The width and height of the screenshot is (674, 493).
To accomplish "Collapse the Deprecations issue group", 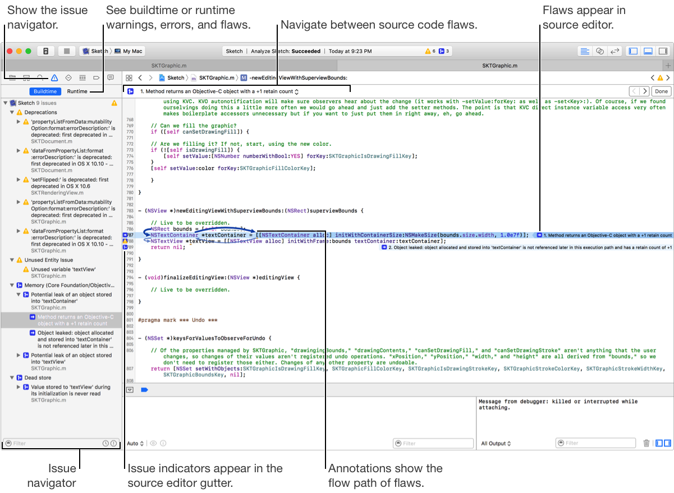I will click(x=12, y=113).
